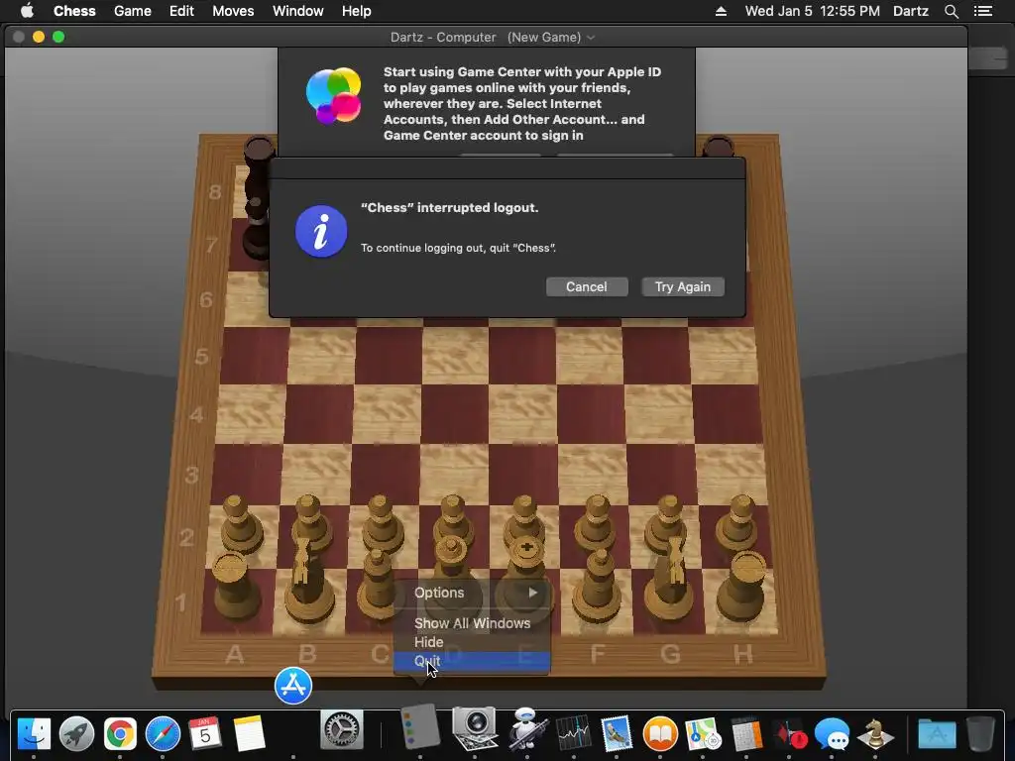Click the eject icon in menu bar
Viewport: 1015px width, 761px height.
pos(721,11)
